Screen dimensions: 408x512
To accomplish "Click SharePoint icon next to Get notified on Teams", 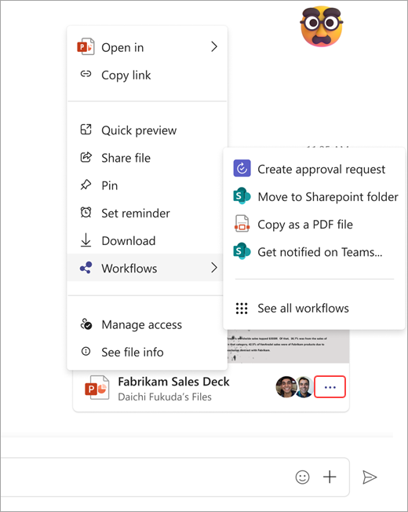I will click(x=242, y=251).
